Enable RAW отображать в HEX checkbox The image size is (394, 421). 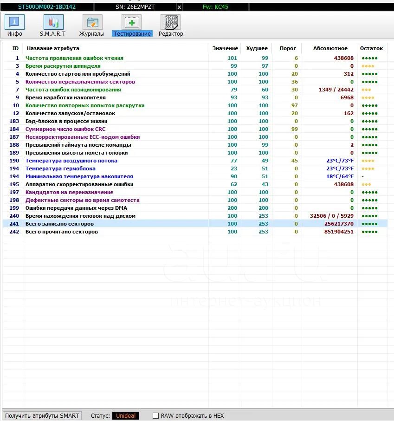(x=155, y=415)
